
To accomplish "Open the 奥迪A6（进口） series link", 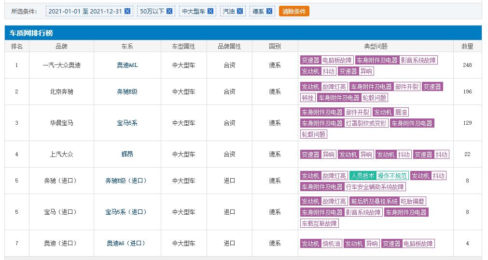I will tap(127, 243).
